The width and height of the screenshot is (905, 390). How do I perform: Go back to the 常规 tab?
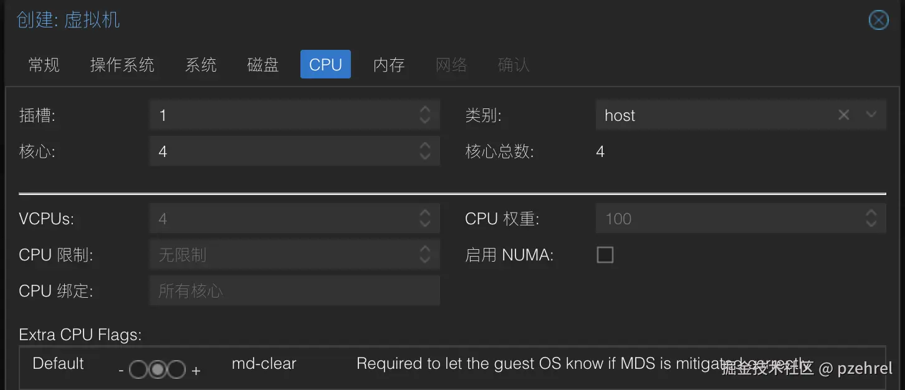(x=43, y=64)
